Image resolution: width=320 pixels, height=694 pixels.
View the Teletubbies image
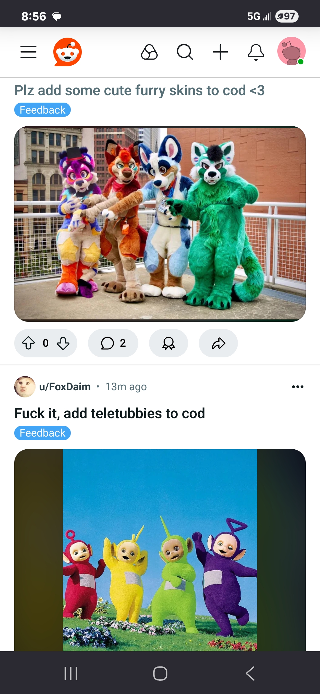[160, 550]
